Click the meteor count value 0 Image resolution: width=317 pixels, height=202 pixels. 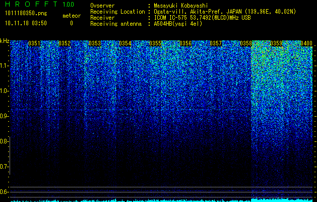pyautogui.click(x=72, y=23)
